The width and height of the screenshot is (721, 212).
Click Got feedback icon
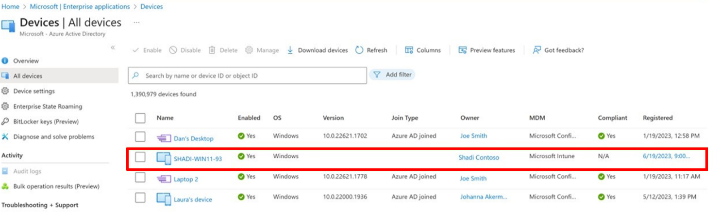(x=537, y=50)
